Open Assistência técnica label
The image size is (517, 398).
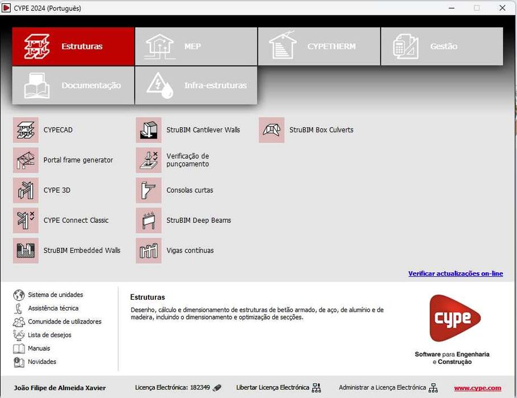point(53,308)
